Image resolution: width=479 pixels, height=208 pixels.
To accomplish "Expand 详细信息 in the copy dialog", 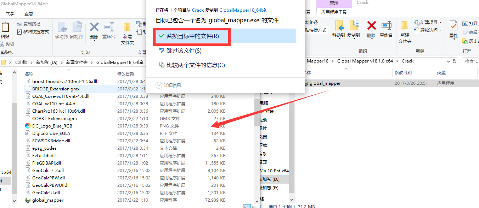I will pos(168,85).
